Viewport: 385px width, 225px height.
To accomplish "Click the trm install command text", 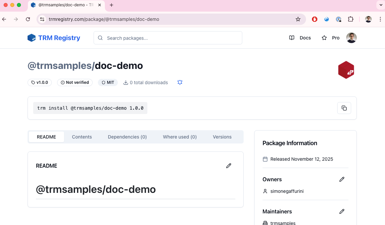I will pos(90,108).
